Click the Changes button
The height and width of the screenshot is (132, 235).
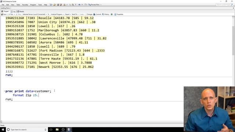click(90, 14)
